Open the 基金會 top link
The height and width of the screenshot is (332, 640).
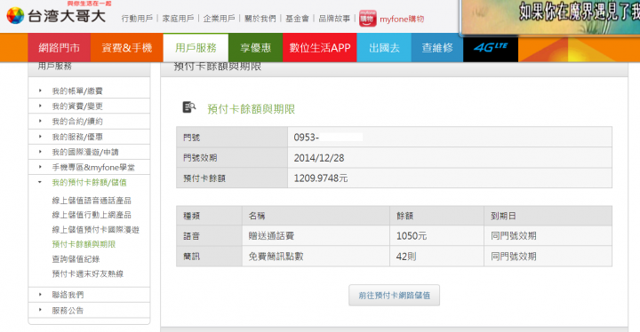[297, 19]
